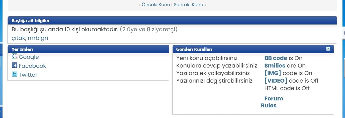Click the Twitter text link
This screenshot has width=345, height=118.
pyautogui.click(x=28, y=75)
